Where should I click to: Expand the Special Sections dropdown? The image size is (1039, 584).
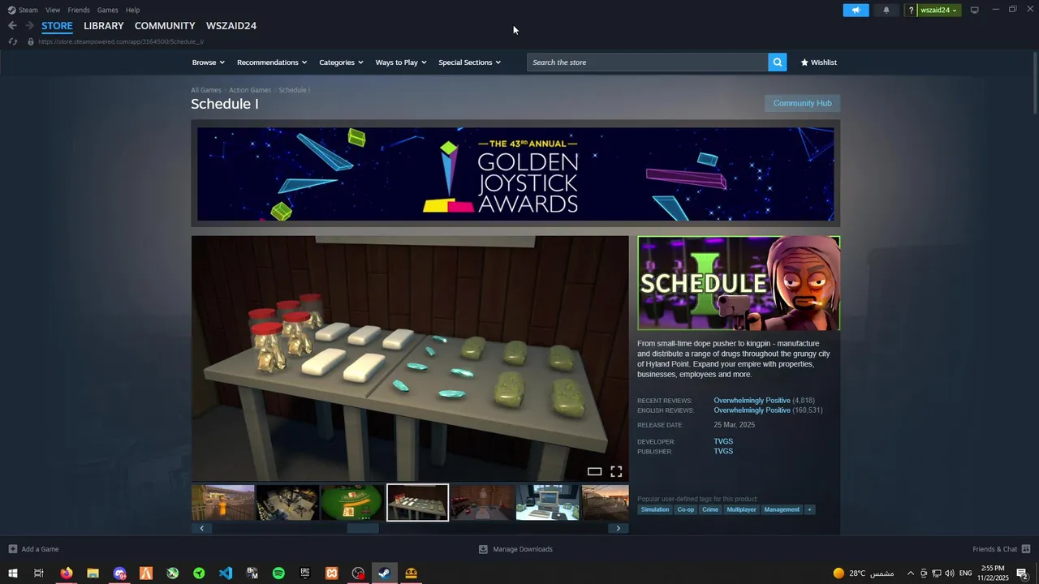(470, 62)
